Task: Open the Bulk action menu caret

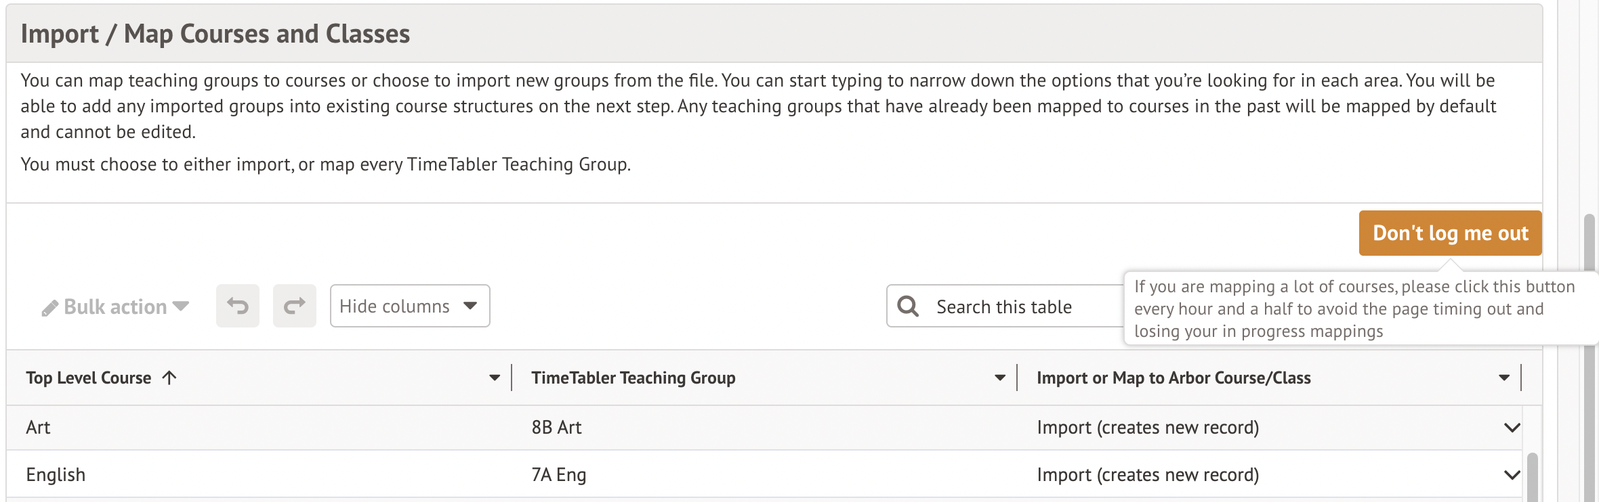Action: pos(181,306)
